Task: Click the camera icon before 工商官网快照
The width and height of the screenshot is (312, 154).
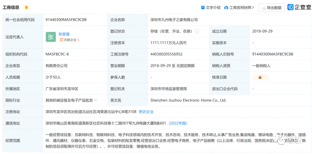Action: pyautogui.click(x=226, y=8)
